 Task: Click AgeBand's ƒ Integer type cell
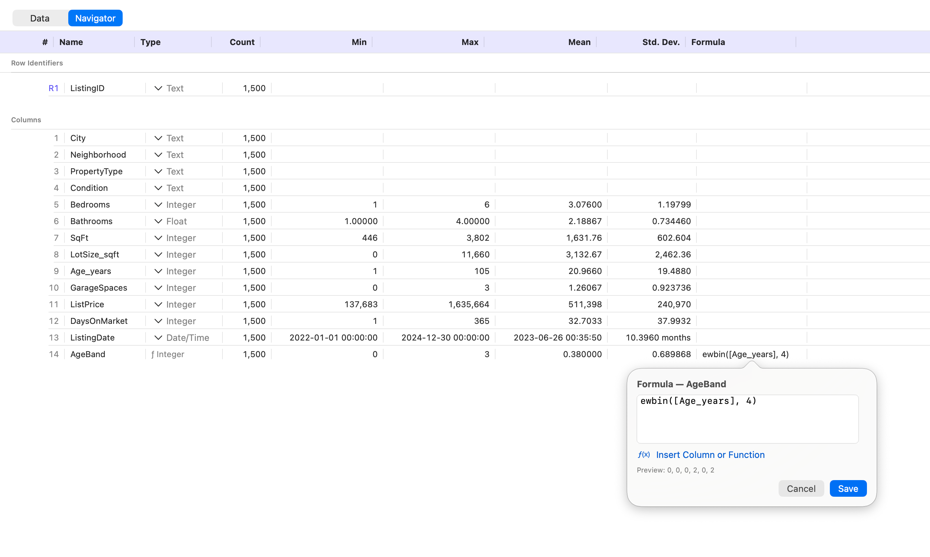(167, 354)
